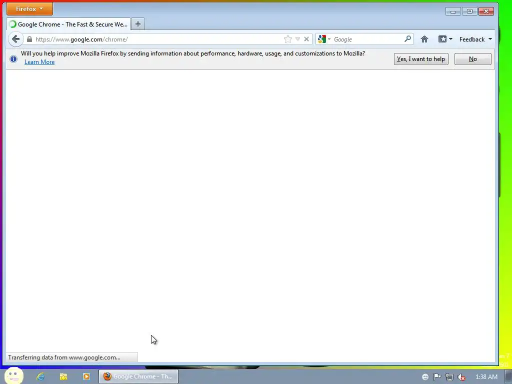Launch Internet Explorer from taskbar
Viewport: 512px width, 384px height.
[40, 376]
